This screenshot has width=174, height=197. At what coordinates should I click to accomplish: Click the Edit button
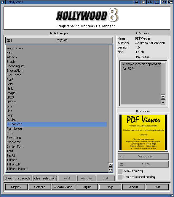(x=106, y=178)
